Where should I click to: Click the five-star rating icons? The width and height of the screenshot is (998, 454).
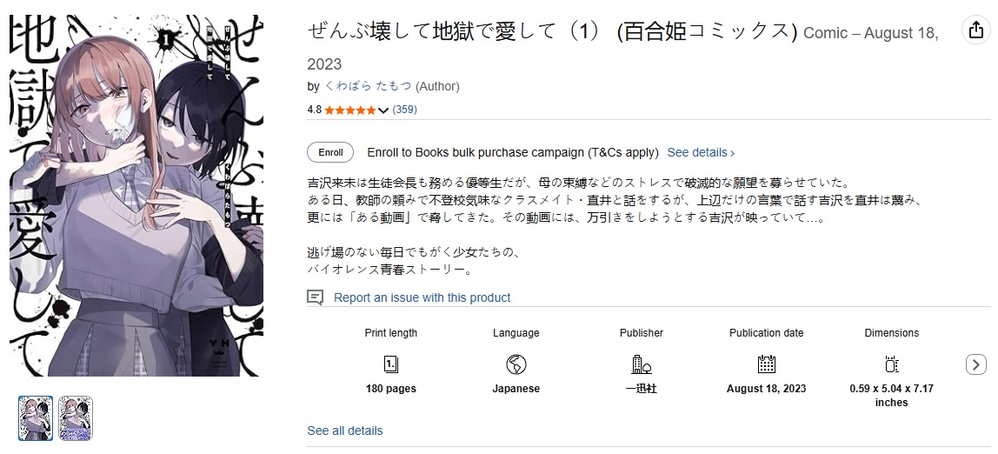point(349,110)
